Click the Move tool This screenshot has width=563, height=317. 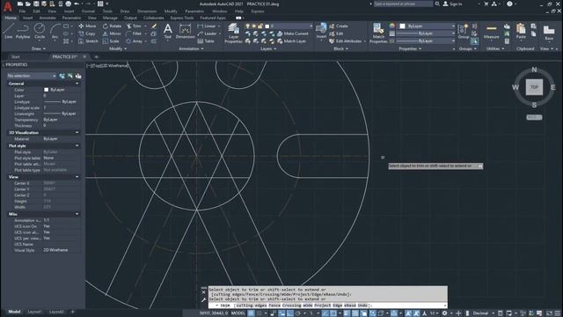tap(87, 26)
